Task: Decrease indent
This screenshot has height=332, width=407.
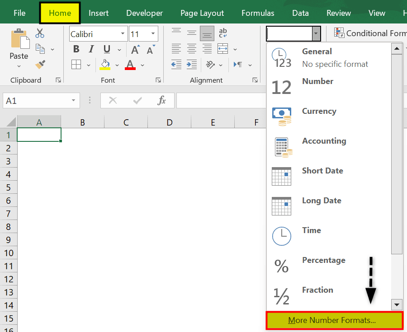Action: (176, 65)
